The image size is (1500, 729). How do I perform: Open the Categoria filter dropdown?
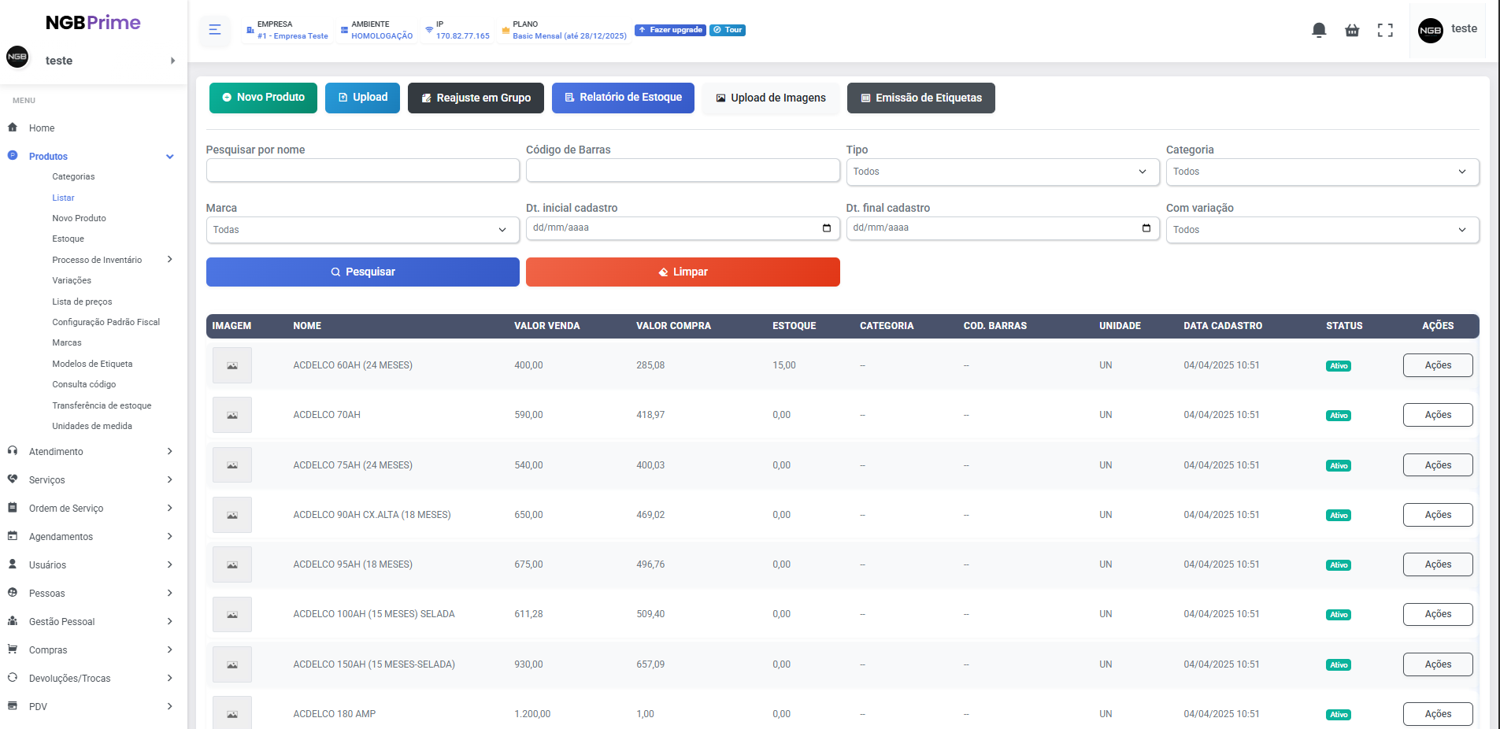1321,172
